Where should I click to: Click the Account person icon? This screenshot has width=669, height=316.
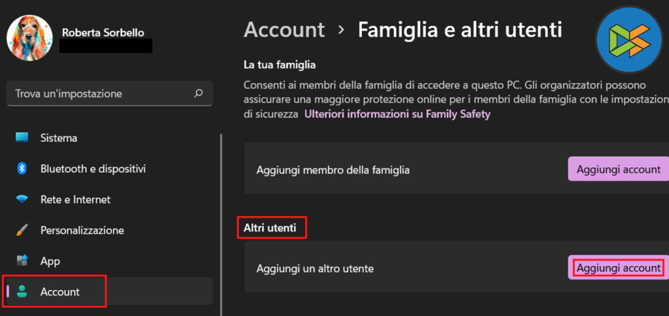coord(22,292)
